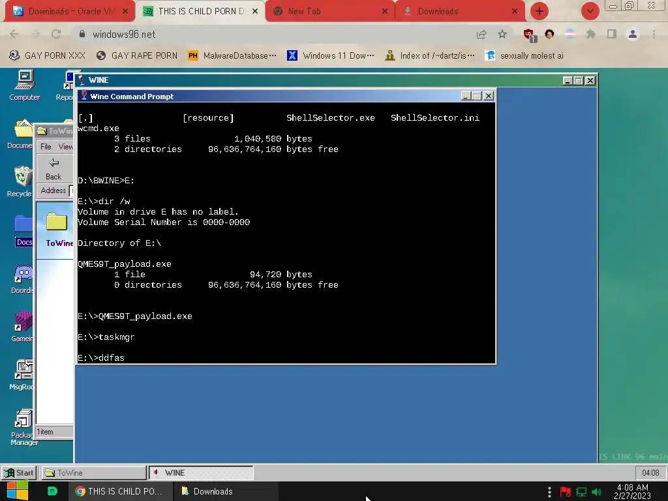Open the tab search chevron dropdown
This screenshot has width=668, height=501.
[x=590, y=11]
